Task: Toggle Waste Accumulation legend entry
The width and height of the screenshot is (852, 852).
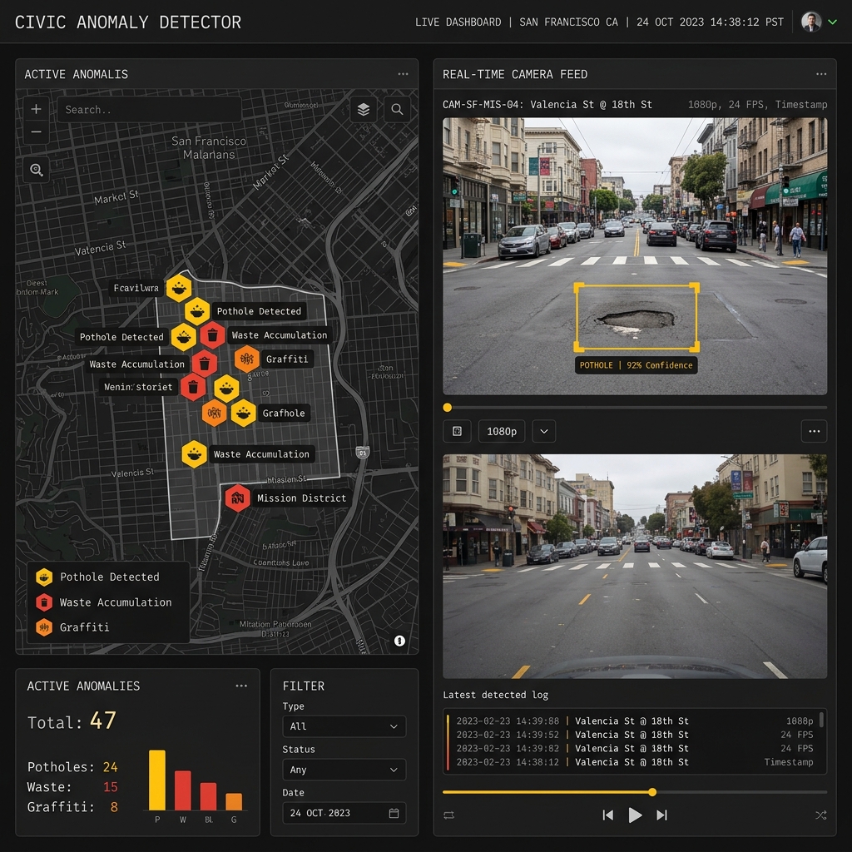Action: click(x=104, y=602)
